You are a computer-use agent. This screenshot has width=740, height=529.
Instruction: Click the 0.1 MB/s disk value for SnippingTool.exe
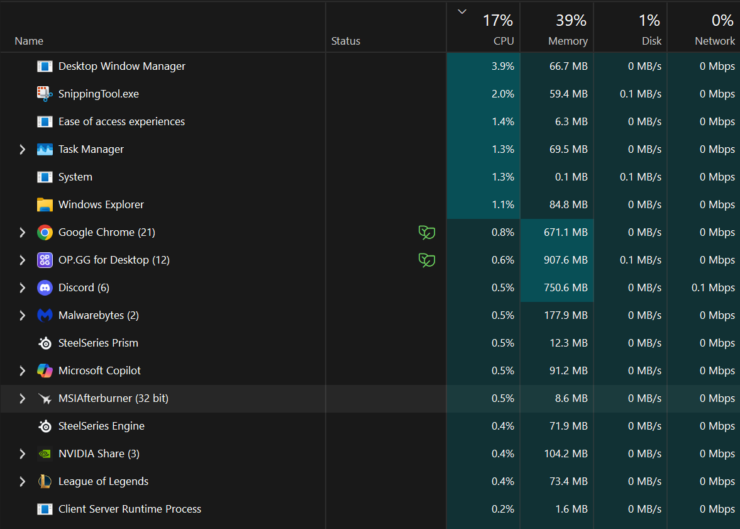pyautogui.click(x=641, y=94)
